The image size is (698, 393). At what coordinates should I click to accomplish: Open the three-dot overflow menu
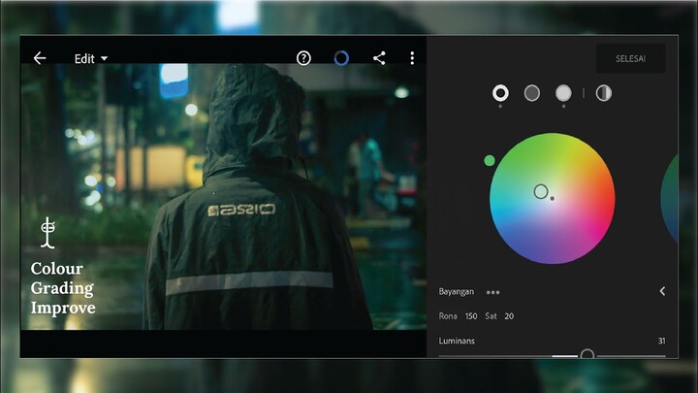click(412, 58)
